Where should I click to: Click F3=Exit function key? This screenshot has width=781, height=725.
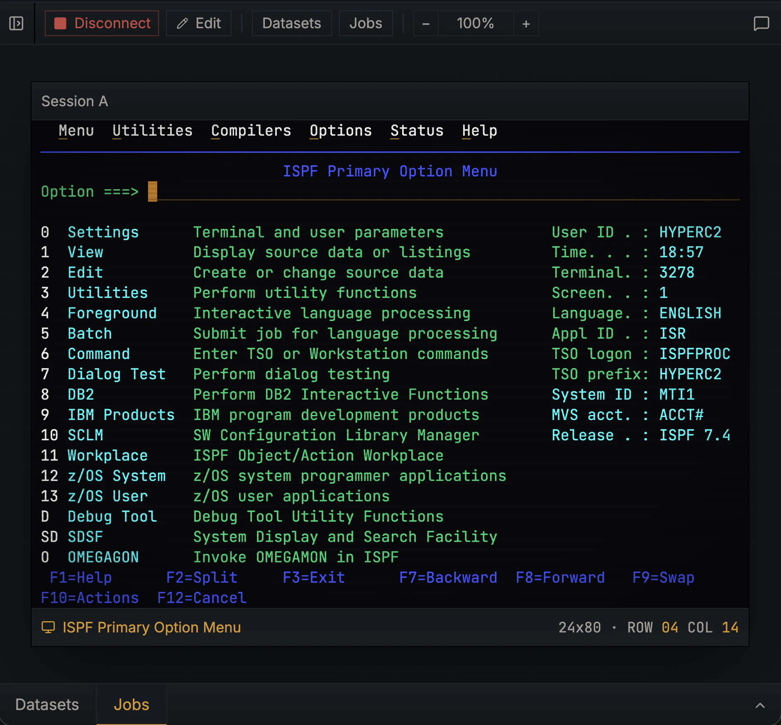point(314,578)
